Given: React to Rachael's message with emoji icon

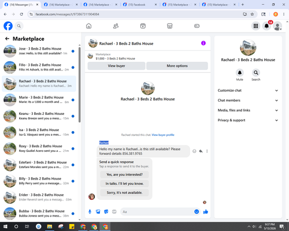Looking at the screenshot, I should tap(194, 151).
